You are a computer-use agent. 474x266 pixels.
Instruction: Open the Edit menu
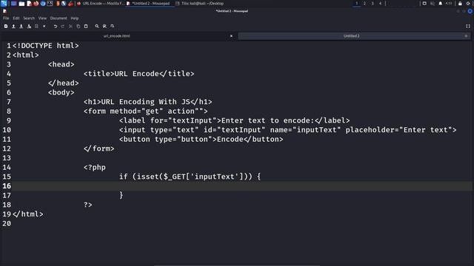16,18
